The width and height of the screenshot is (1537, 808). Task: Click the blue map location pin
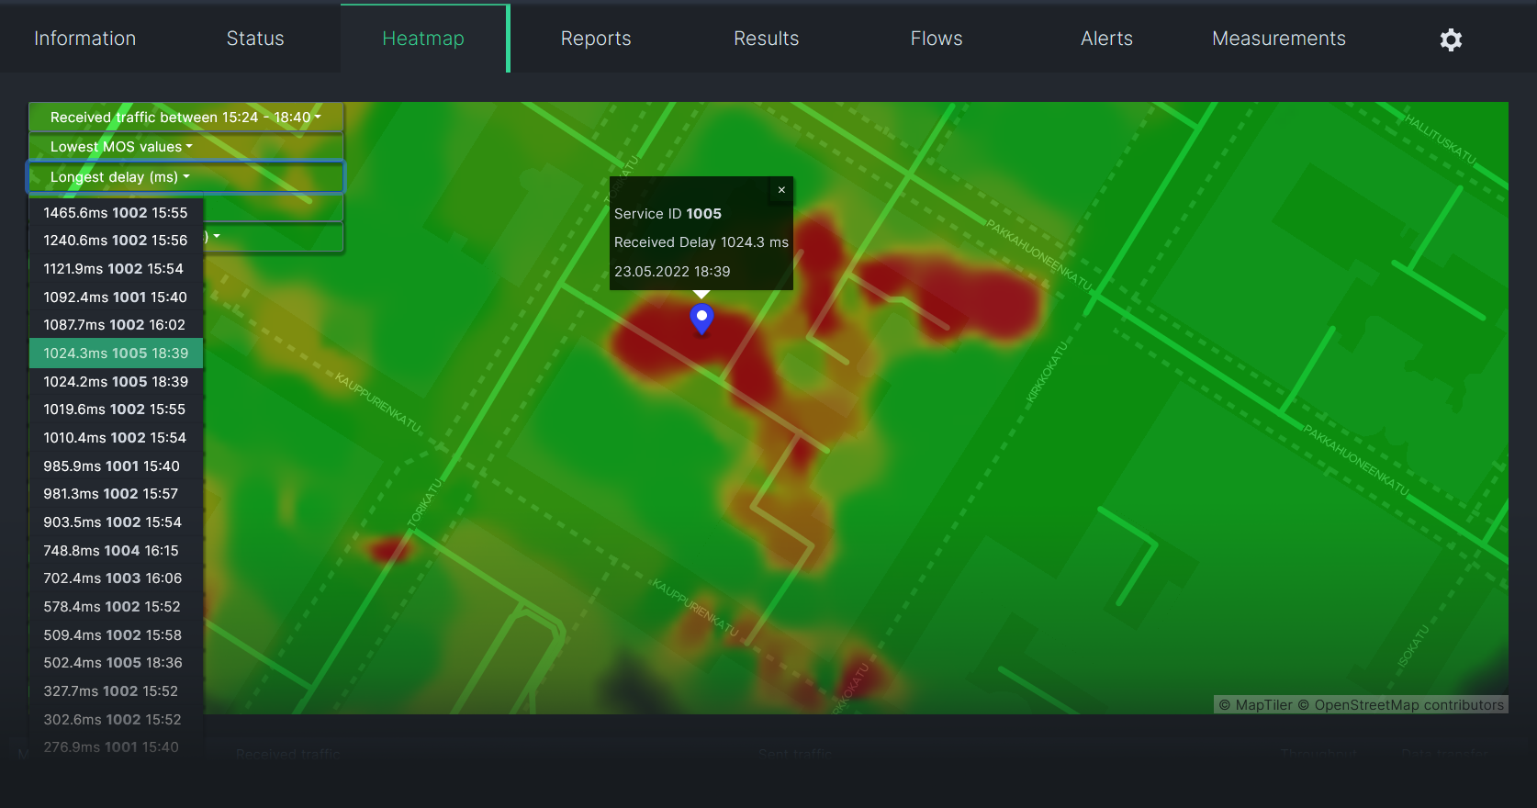pyautogui.click(x=701, y=318)
